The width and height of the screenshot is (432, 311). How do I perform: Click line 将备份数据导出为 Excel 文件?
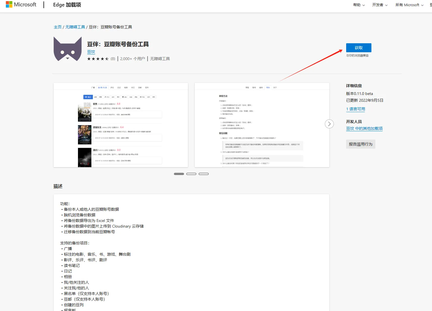point(89,221)
